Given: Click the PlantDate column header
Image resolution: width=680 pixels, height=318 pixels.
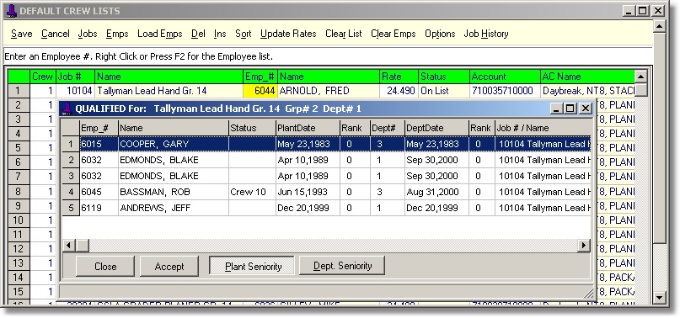Looking at the screenshot, I should (x=308, y=128).
